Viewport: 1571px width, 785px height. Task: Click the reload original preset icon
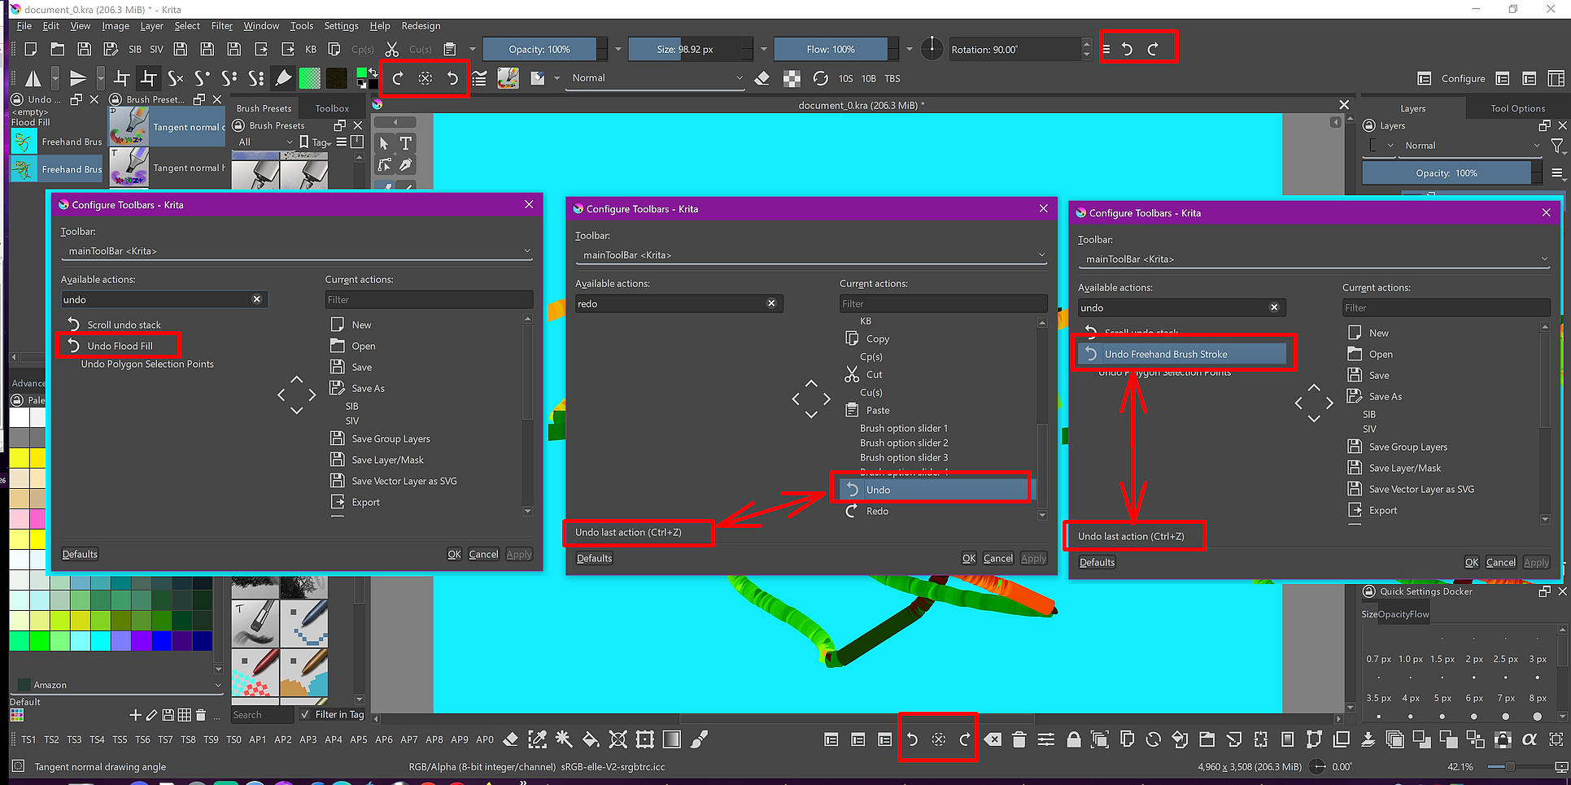pyautogui.click(x=820, y=78)
